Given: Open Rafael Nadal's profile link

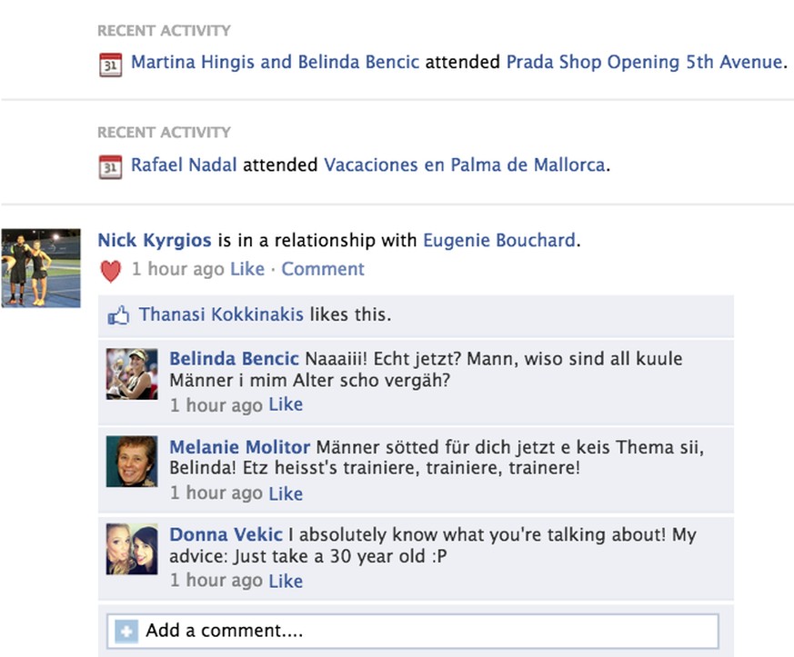Looking at the screenshot, I should coord(184,165).
